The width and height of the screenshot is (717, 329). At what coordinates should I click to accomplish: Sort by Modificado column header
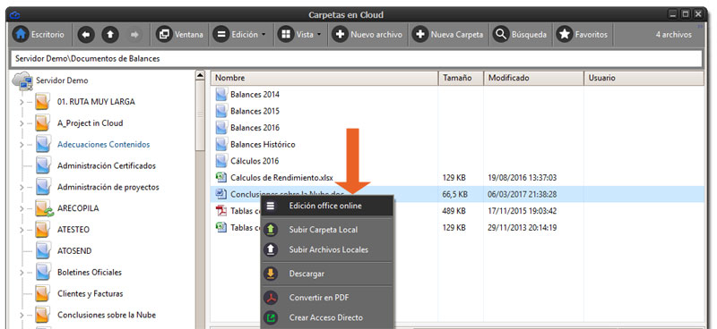point(533,78)
